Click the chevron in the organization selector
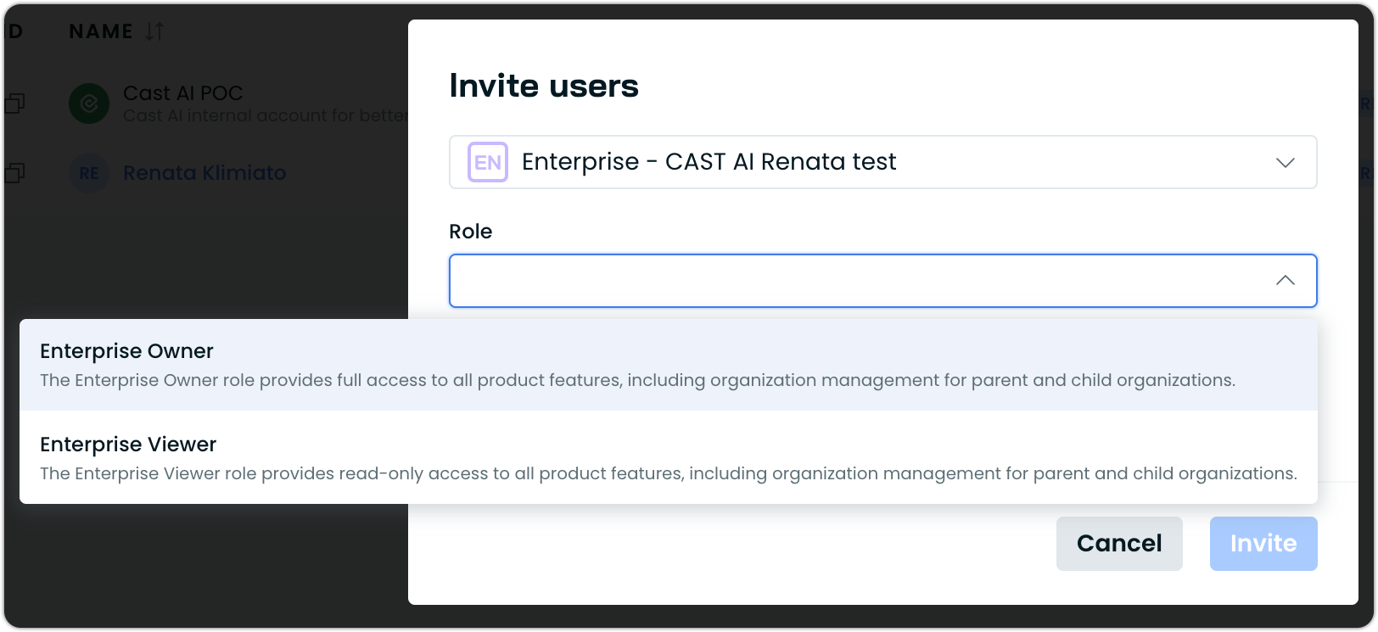1378x632 pixels. 1286,162
